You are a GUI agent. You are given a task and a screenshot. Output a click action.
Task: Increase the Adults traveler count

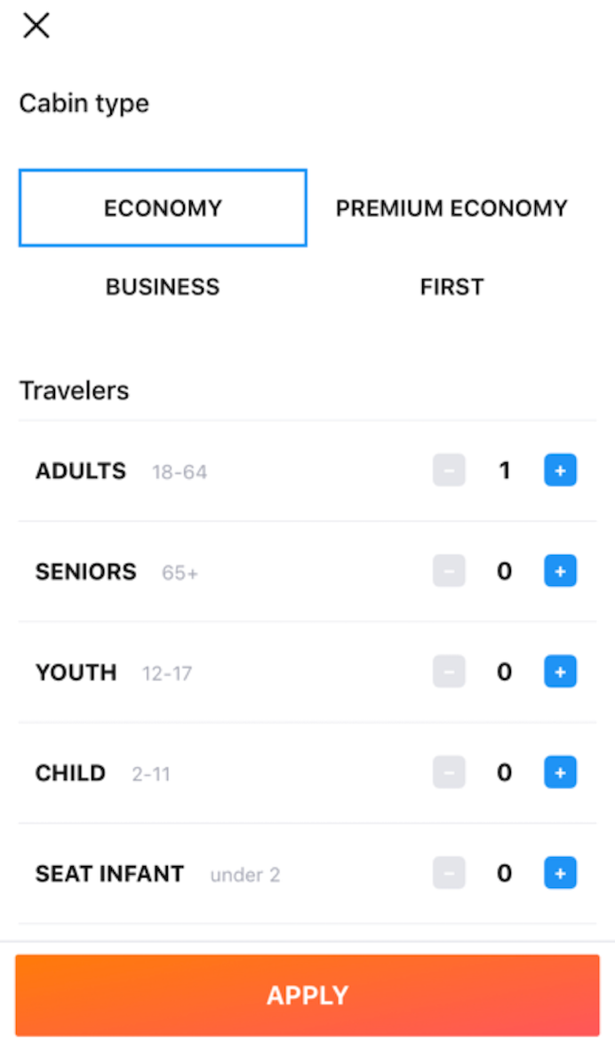click(x=560, y=470)
